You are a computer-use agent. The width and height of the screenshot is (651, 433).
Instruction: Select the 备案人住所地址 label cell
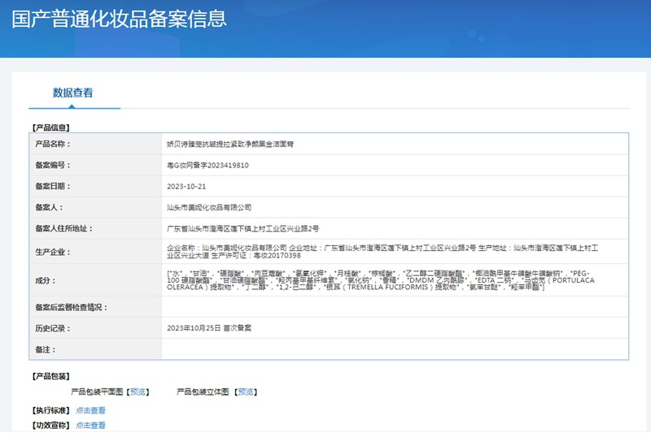[x=95, y=228]
